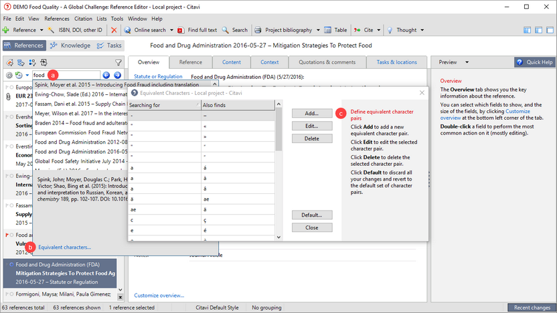This screenshot has width=557, height=313.
Task: Click the red X delete reference icon
Action: [x=114, y=30]
